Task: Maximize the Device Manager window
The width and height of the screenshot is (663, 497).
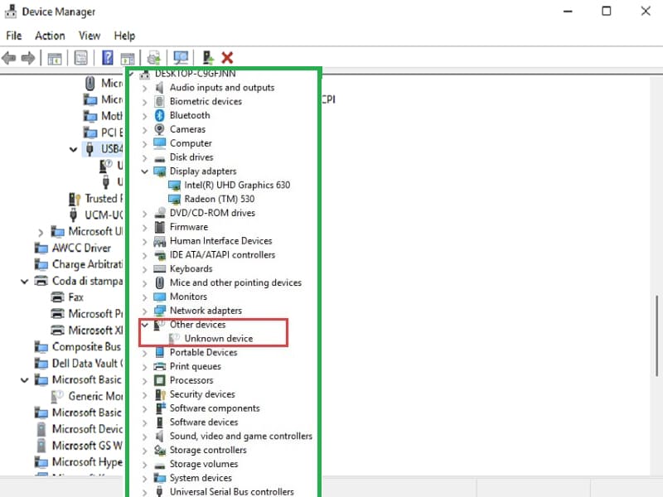Action: (x=607, y=12)
